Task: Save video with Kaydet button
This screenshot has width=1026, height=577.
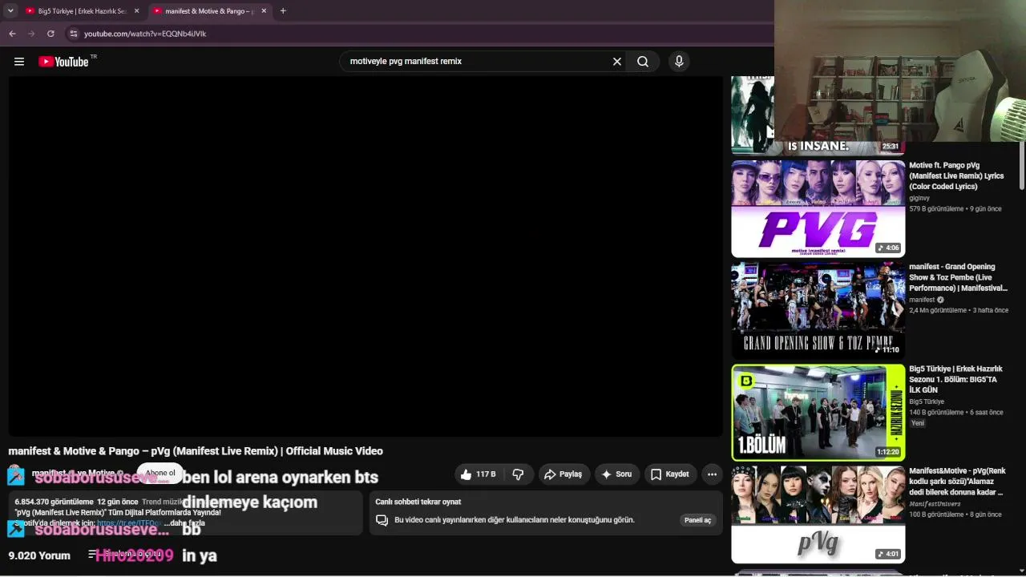Action: tap(670, 474)
